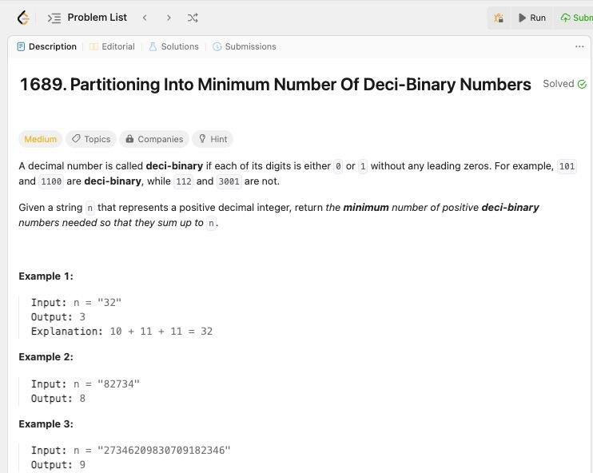Open the Companies locked tag

pyautogui.click(x=154, y=139)
